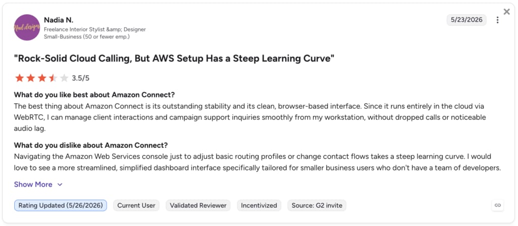518x226 pixels.
Task: Click the third red star in the rating
Action: 42,78
